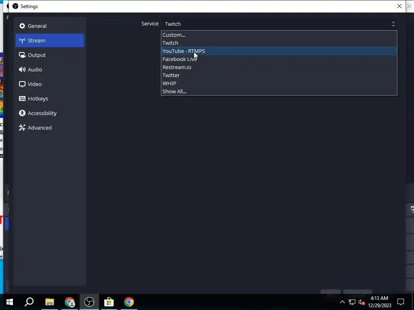Choose Custom... from the service list
The width and height of the screenshot is (414, 310).
pos(279,35)
